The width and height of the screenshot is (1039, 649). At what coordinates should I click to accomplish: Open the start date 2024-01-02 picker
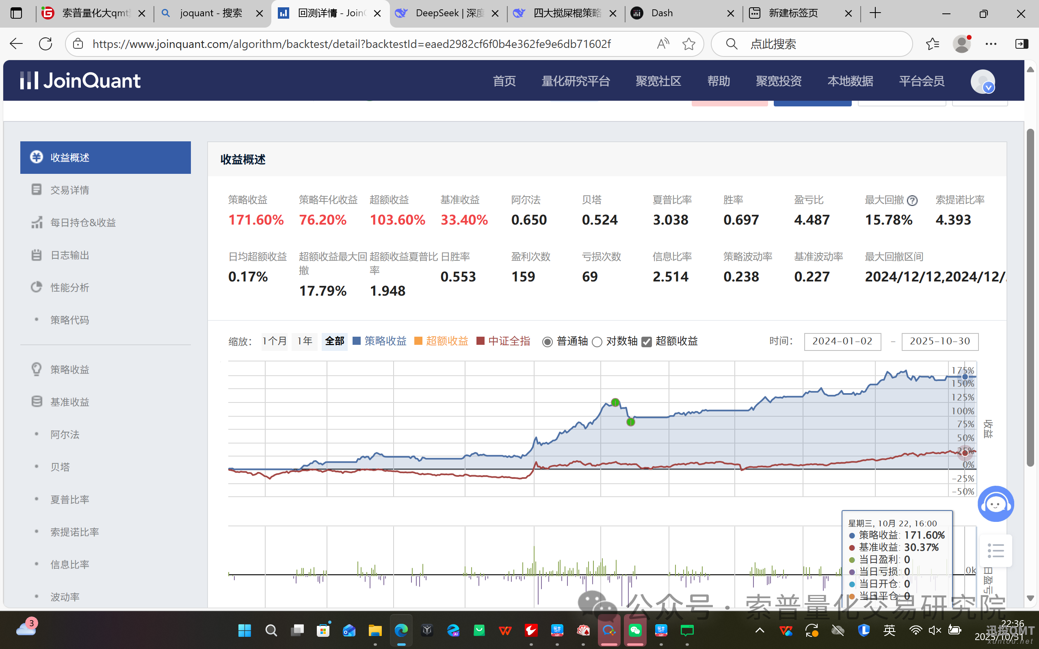(x=842, y=341)
